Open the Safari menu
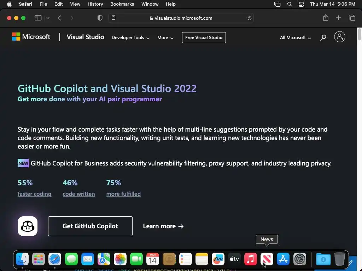Screen dimensions: 362x271 25,4
